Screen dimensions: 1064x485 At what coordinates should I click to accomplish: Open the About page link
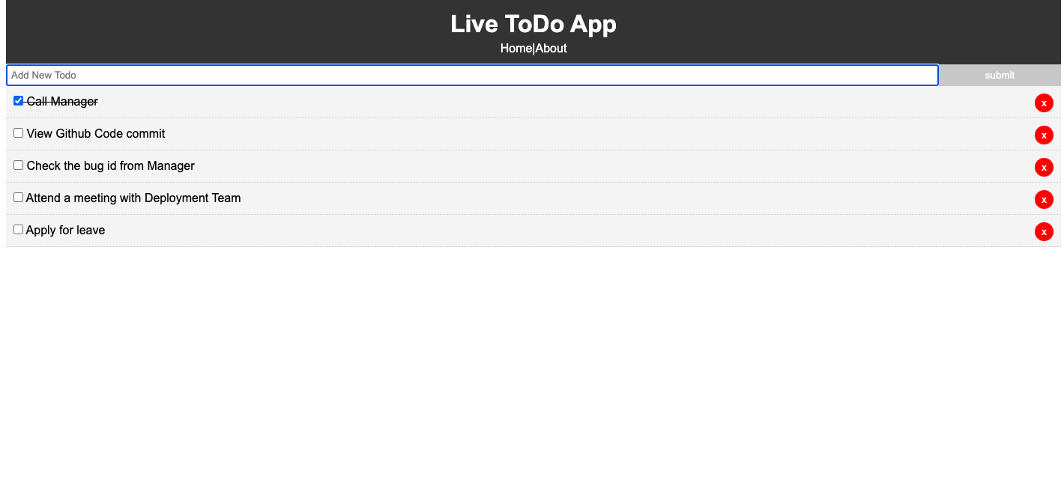point(551,49)
